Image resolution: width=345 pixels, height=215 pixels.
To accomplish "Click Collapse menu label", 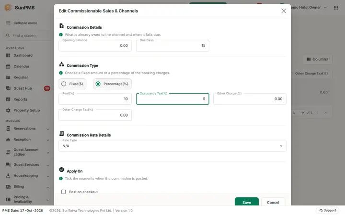I will [x=25, y=23].
